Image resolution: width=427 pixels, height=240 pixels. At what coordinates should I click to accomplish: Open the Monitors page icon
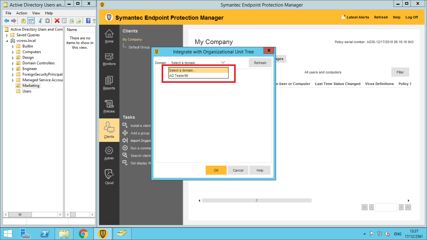pyautogui.click(x=109, y=59)
